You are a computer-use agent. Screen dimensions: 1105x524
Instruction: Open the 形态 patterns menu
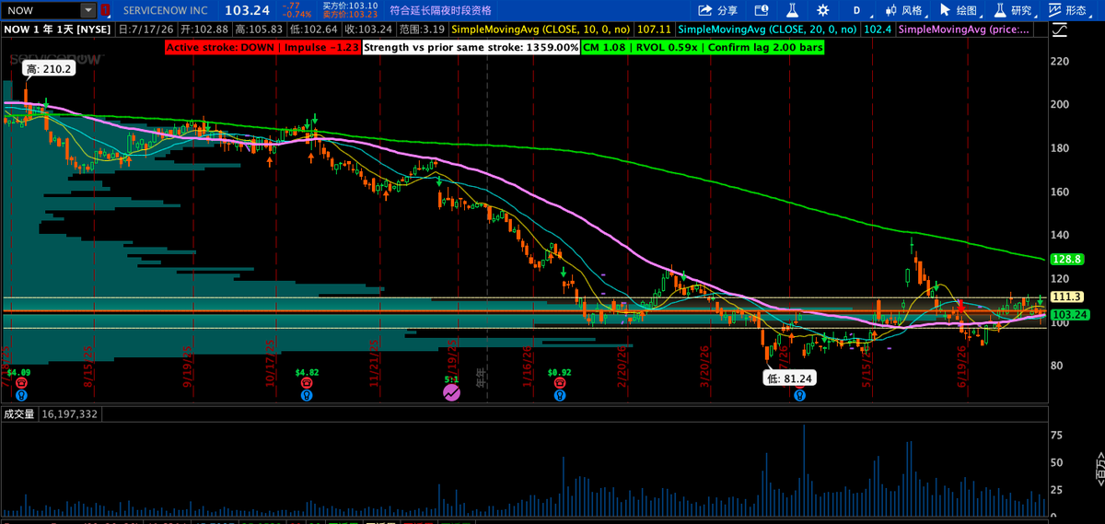1067,10
